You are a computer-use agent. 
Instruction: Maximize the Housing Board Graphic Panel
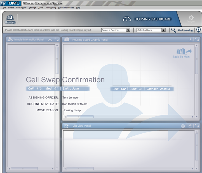[x=197, y=40]
